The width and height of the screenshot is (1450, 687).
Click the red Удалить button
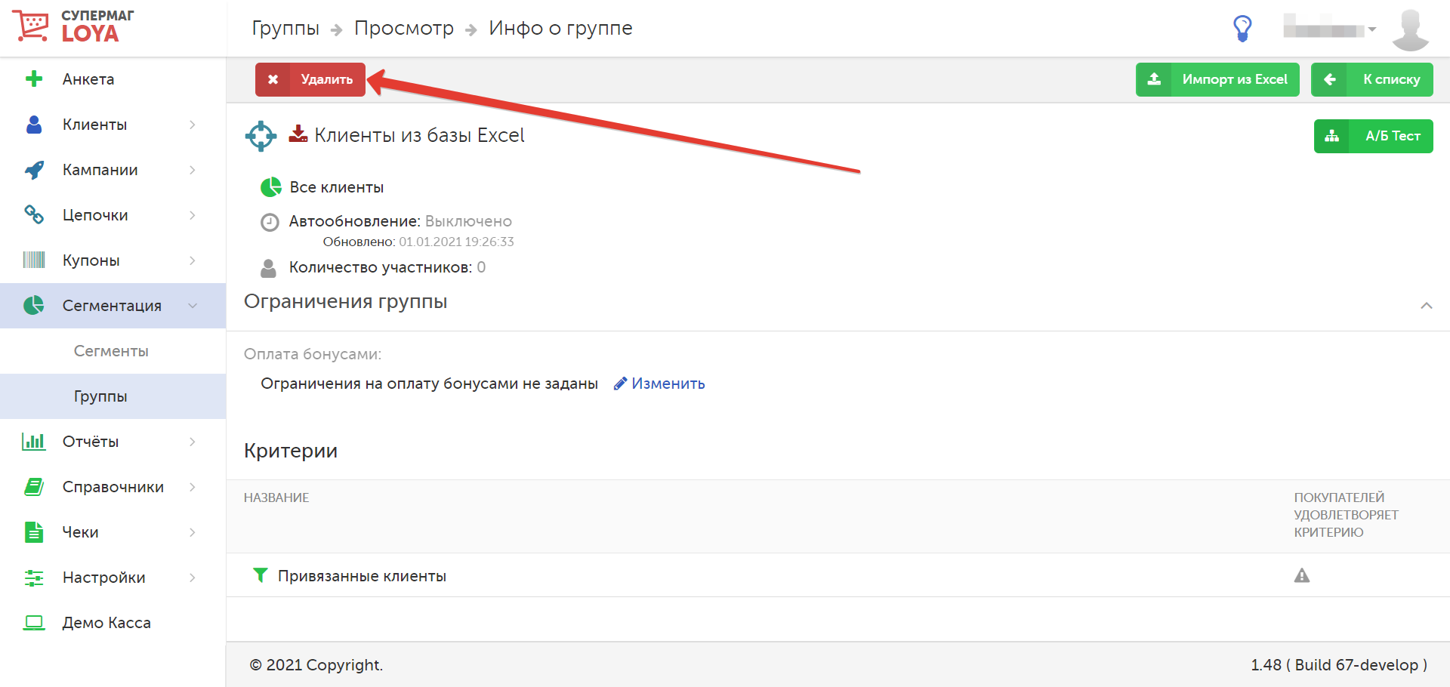click(310, 79)
